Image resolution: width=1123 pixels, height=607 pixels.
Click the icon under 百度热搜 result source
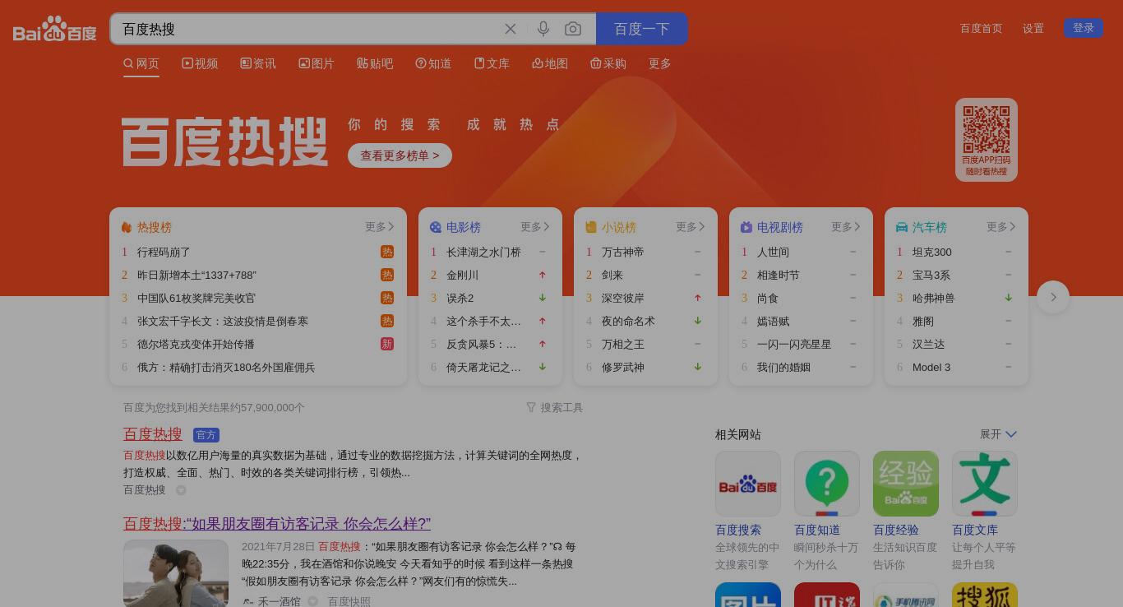(x=181, y=490)
